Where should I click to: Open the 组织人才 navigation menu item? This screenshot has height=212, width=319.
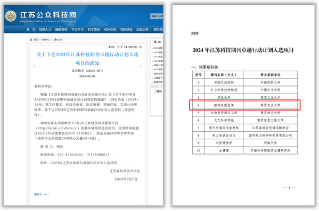coord(45,29)
